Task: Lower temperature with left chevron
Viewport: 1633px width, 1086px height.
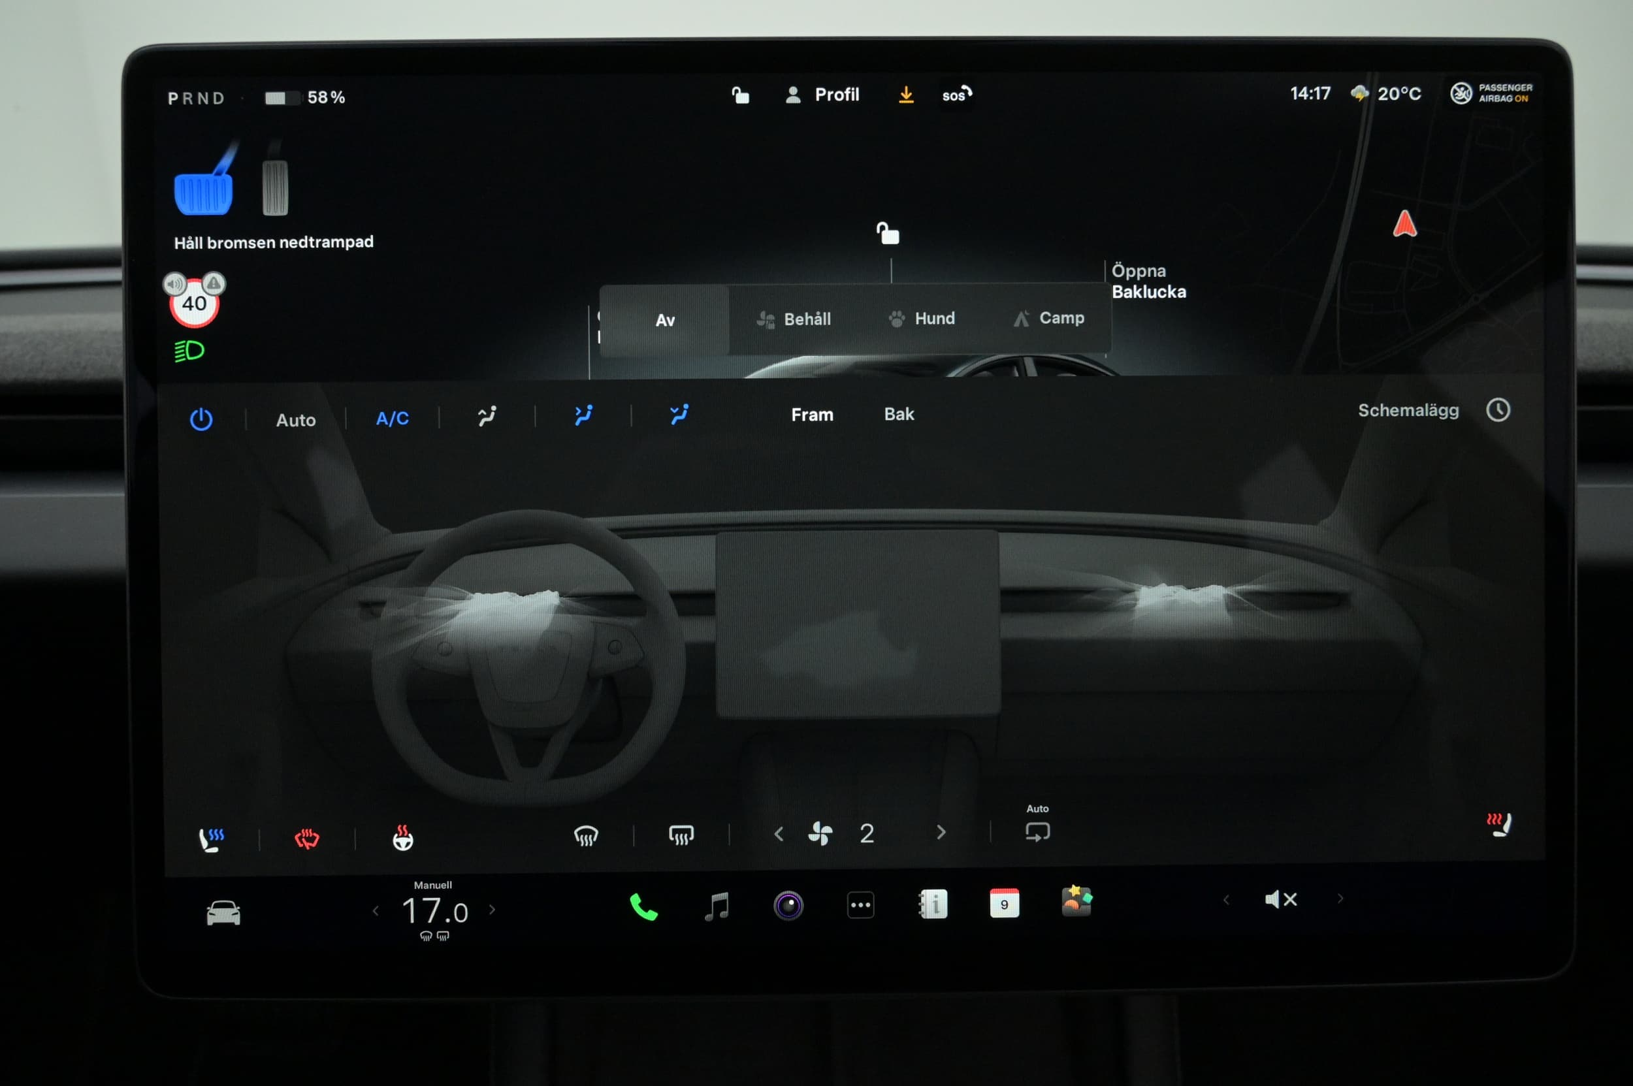Action: point(376,910)
